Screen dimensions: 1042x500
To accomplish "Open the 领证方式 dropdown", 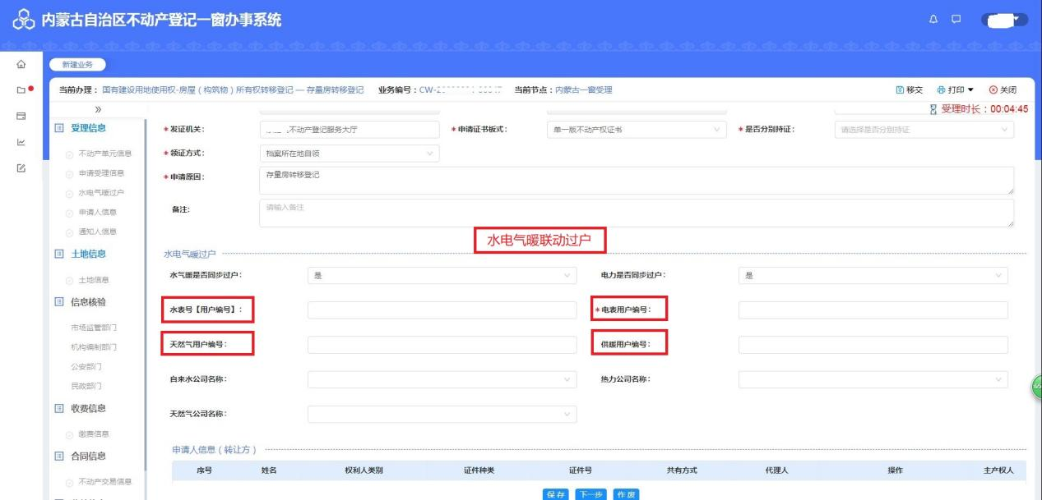I will point(349,154).
